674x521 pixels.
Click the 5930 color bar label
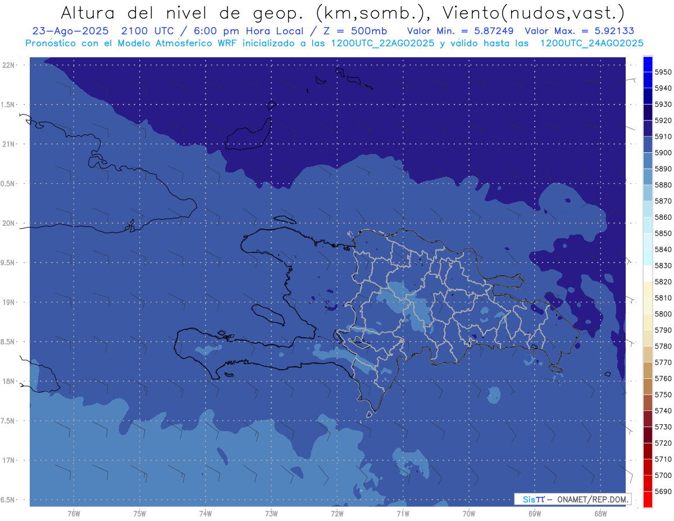tap(663, 105)
